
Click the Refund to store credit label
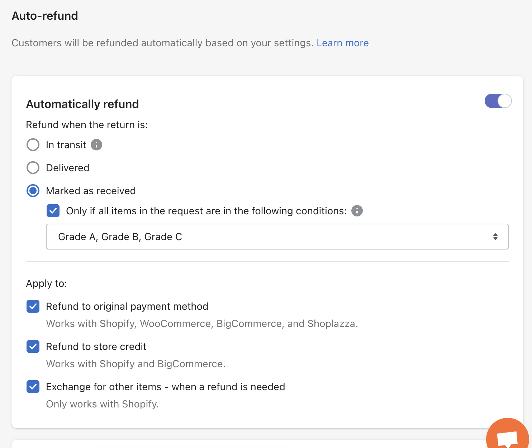96,346
